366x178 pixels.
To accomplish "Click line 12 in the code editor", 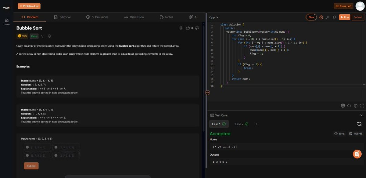I will click(x=249, y=64).
